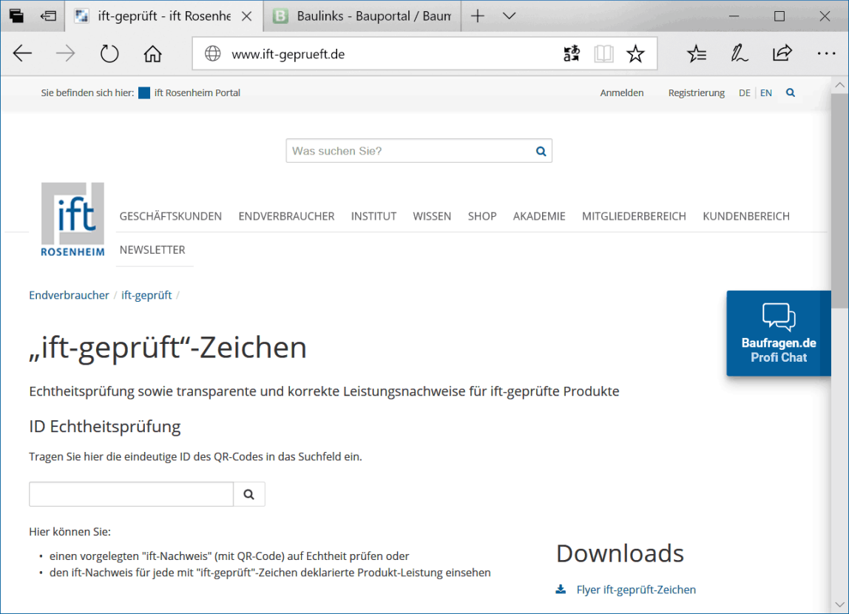Translate the page with translate icon
849x614 pixels.
point(572,53)
